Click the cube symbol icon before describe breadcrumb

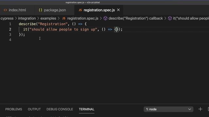(x=105, y=18)
